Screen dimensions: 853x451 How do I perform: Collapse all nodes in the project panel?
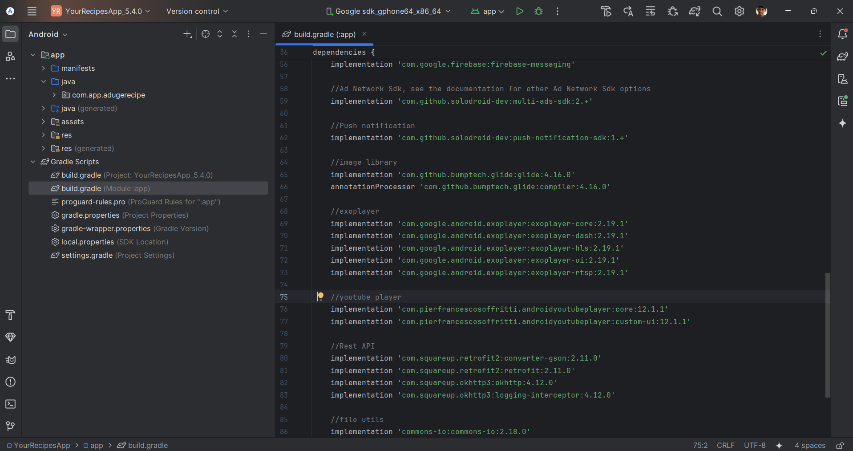[234, 34]
